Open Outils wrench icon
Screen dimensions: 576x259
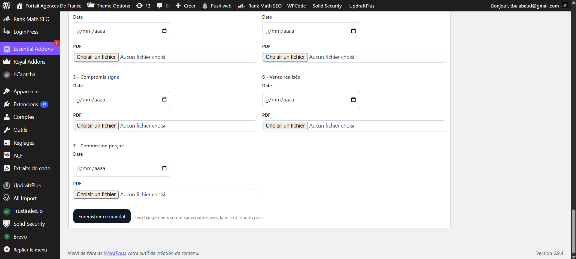point(7,130)
